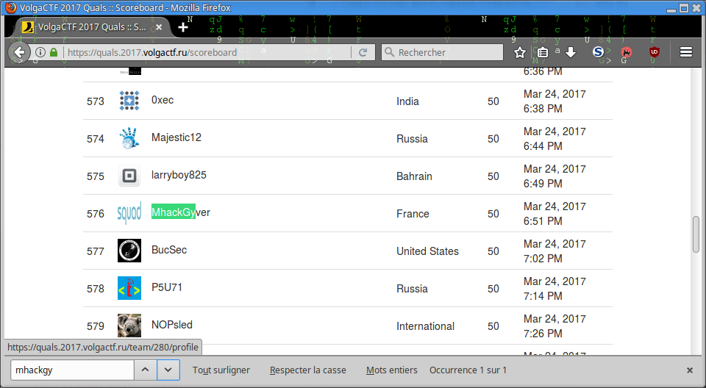Viewport: 706px width, 388px height.
Task: Select the VolgaCTF 2017 Quals tab
Action: (93, 27)
